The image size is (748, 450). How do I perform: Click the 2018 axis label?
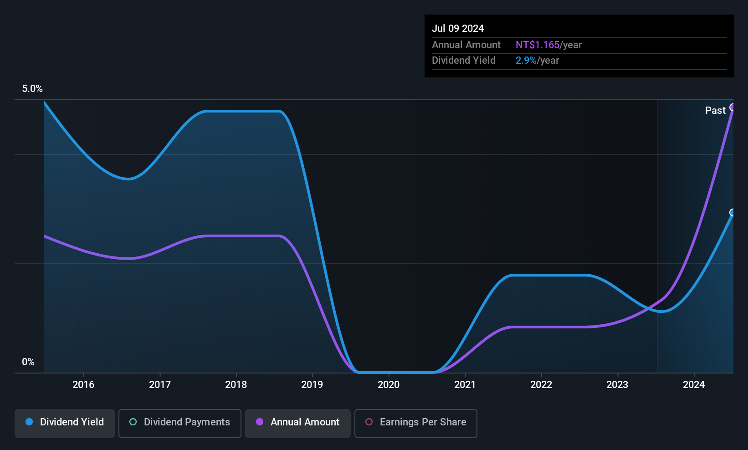point(236,385)
